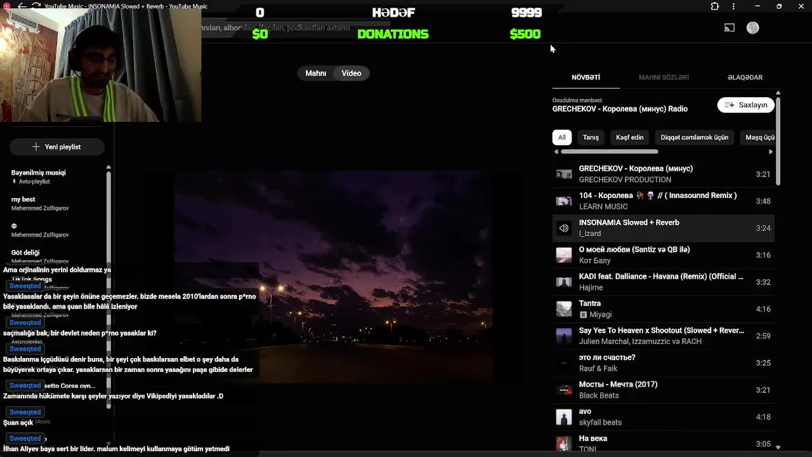Open artist l_izard
The height and width of the screenshot is (457, 812).
click(x=590, y=234)
